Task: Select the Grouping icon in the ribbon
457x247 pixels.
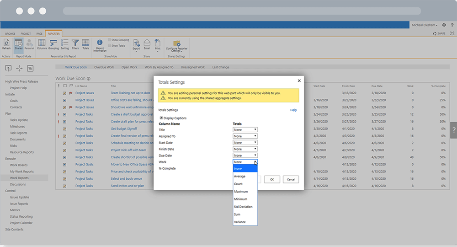Action: click(x=53, y=43)
